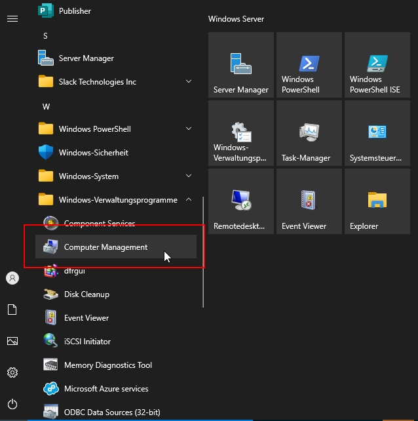The height and width of the screenshot is (421, 418).
Task: Click the Slack Technologies Inc folder icon
Action: [x=46, y=81]
